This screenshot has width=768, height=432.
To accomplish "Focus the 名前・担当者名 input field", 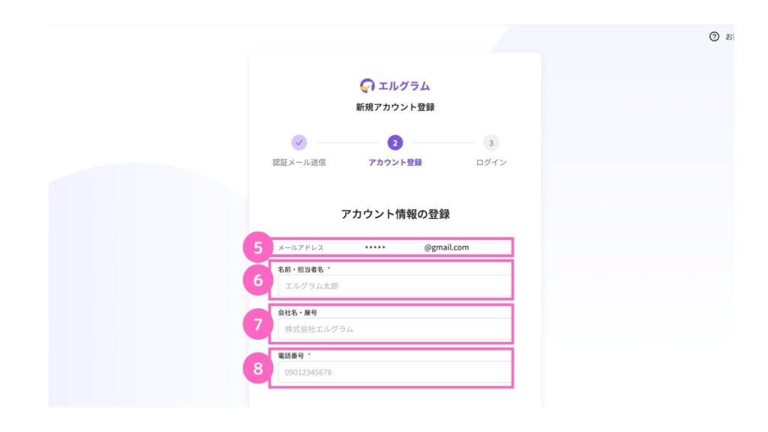I will click(394, 286).
